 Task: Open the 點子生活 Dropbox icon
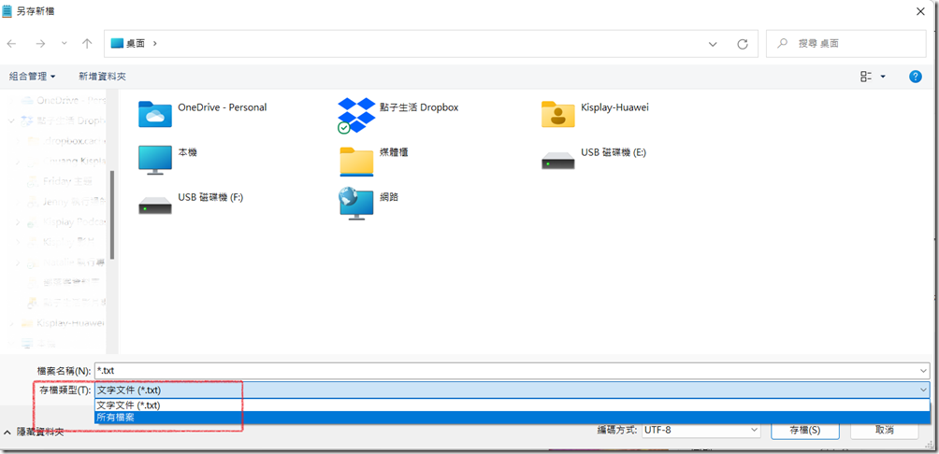tap(355, 115)
